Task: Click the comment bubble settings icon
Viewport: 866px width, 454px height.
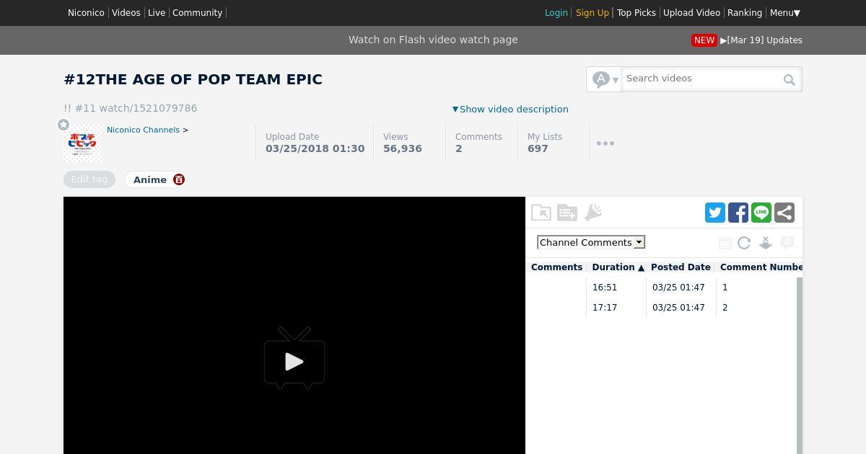Action: tap(787, 243)
